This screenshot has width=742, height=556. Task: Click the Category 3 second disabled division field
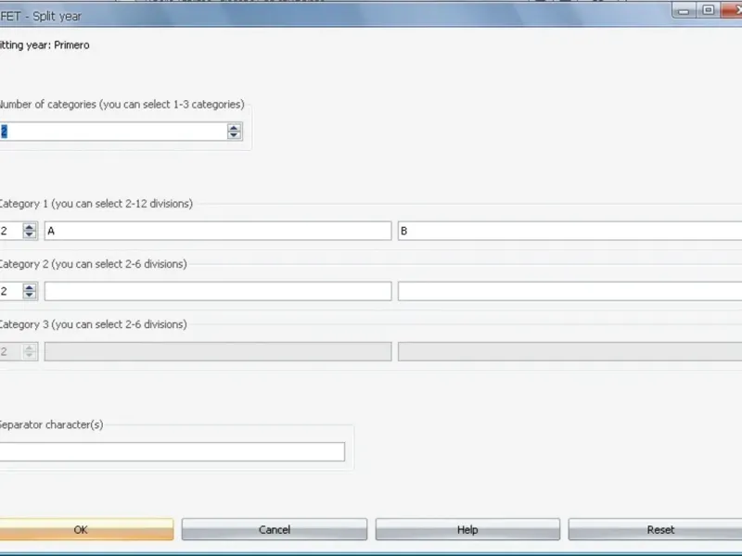569,352
